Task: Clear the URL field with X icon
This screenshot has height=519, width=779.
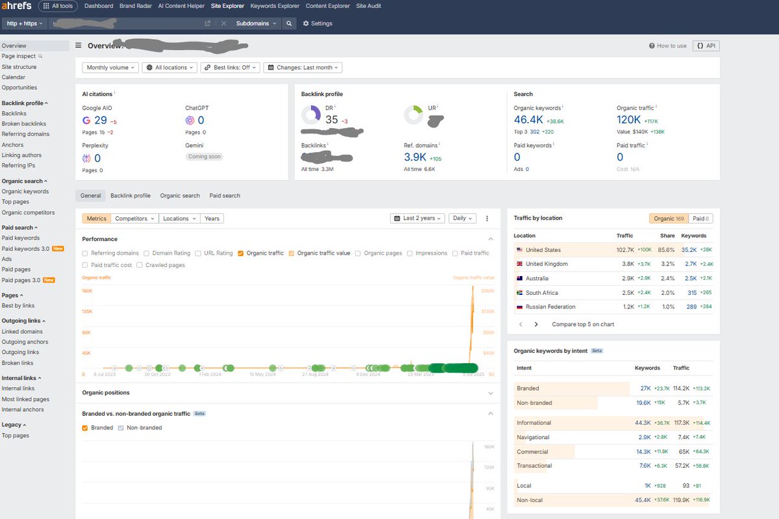Action: (x=223, y=23)
